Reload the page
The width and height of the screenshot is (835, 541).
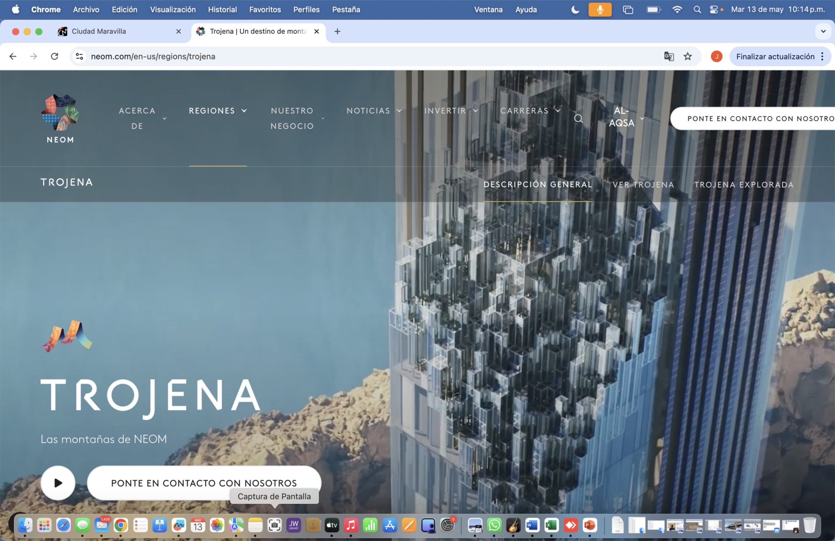[x=54, y=56]
